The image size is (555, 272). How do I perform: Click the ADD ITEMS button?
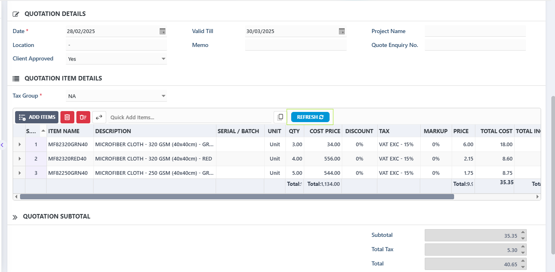tap(37, 117)
